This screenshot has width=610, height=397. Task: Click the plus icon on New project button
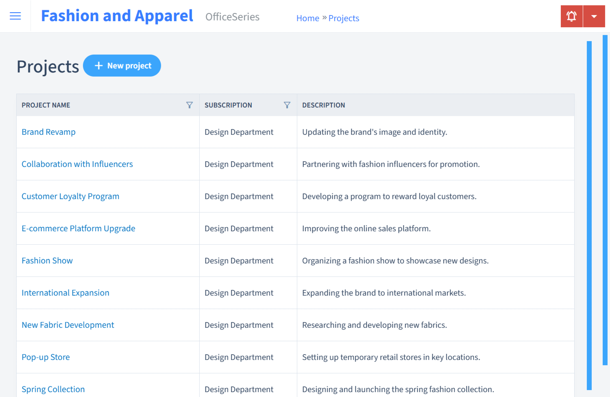(99, 66)
